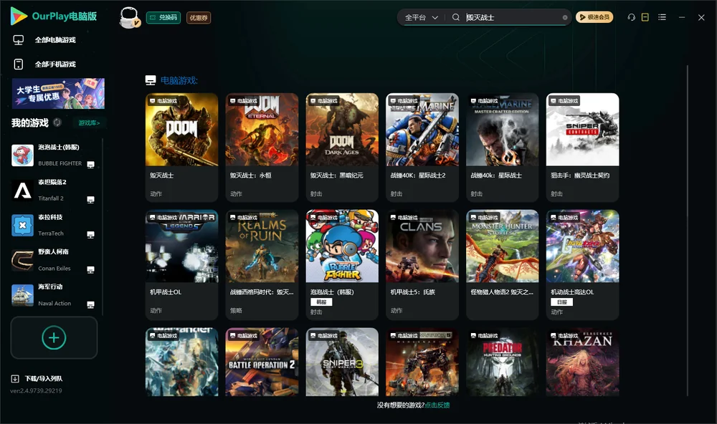The height and width of the screenshot is (424, 717).
Task: Click the results vertical scrollbar
Action: 688,231
